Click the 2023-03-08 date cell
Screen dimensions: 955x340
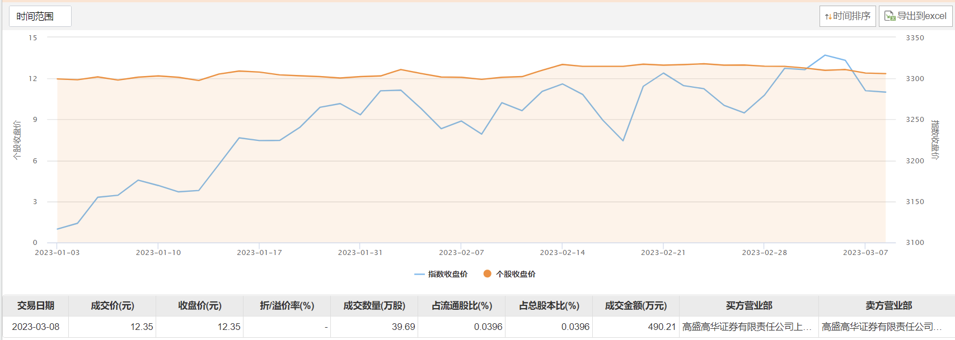click(36, 327)
